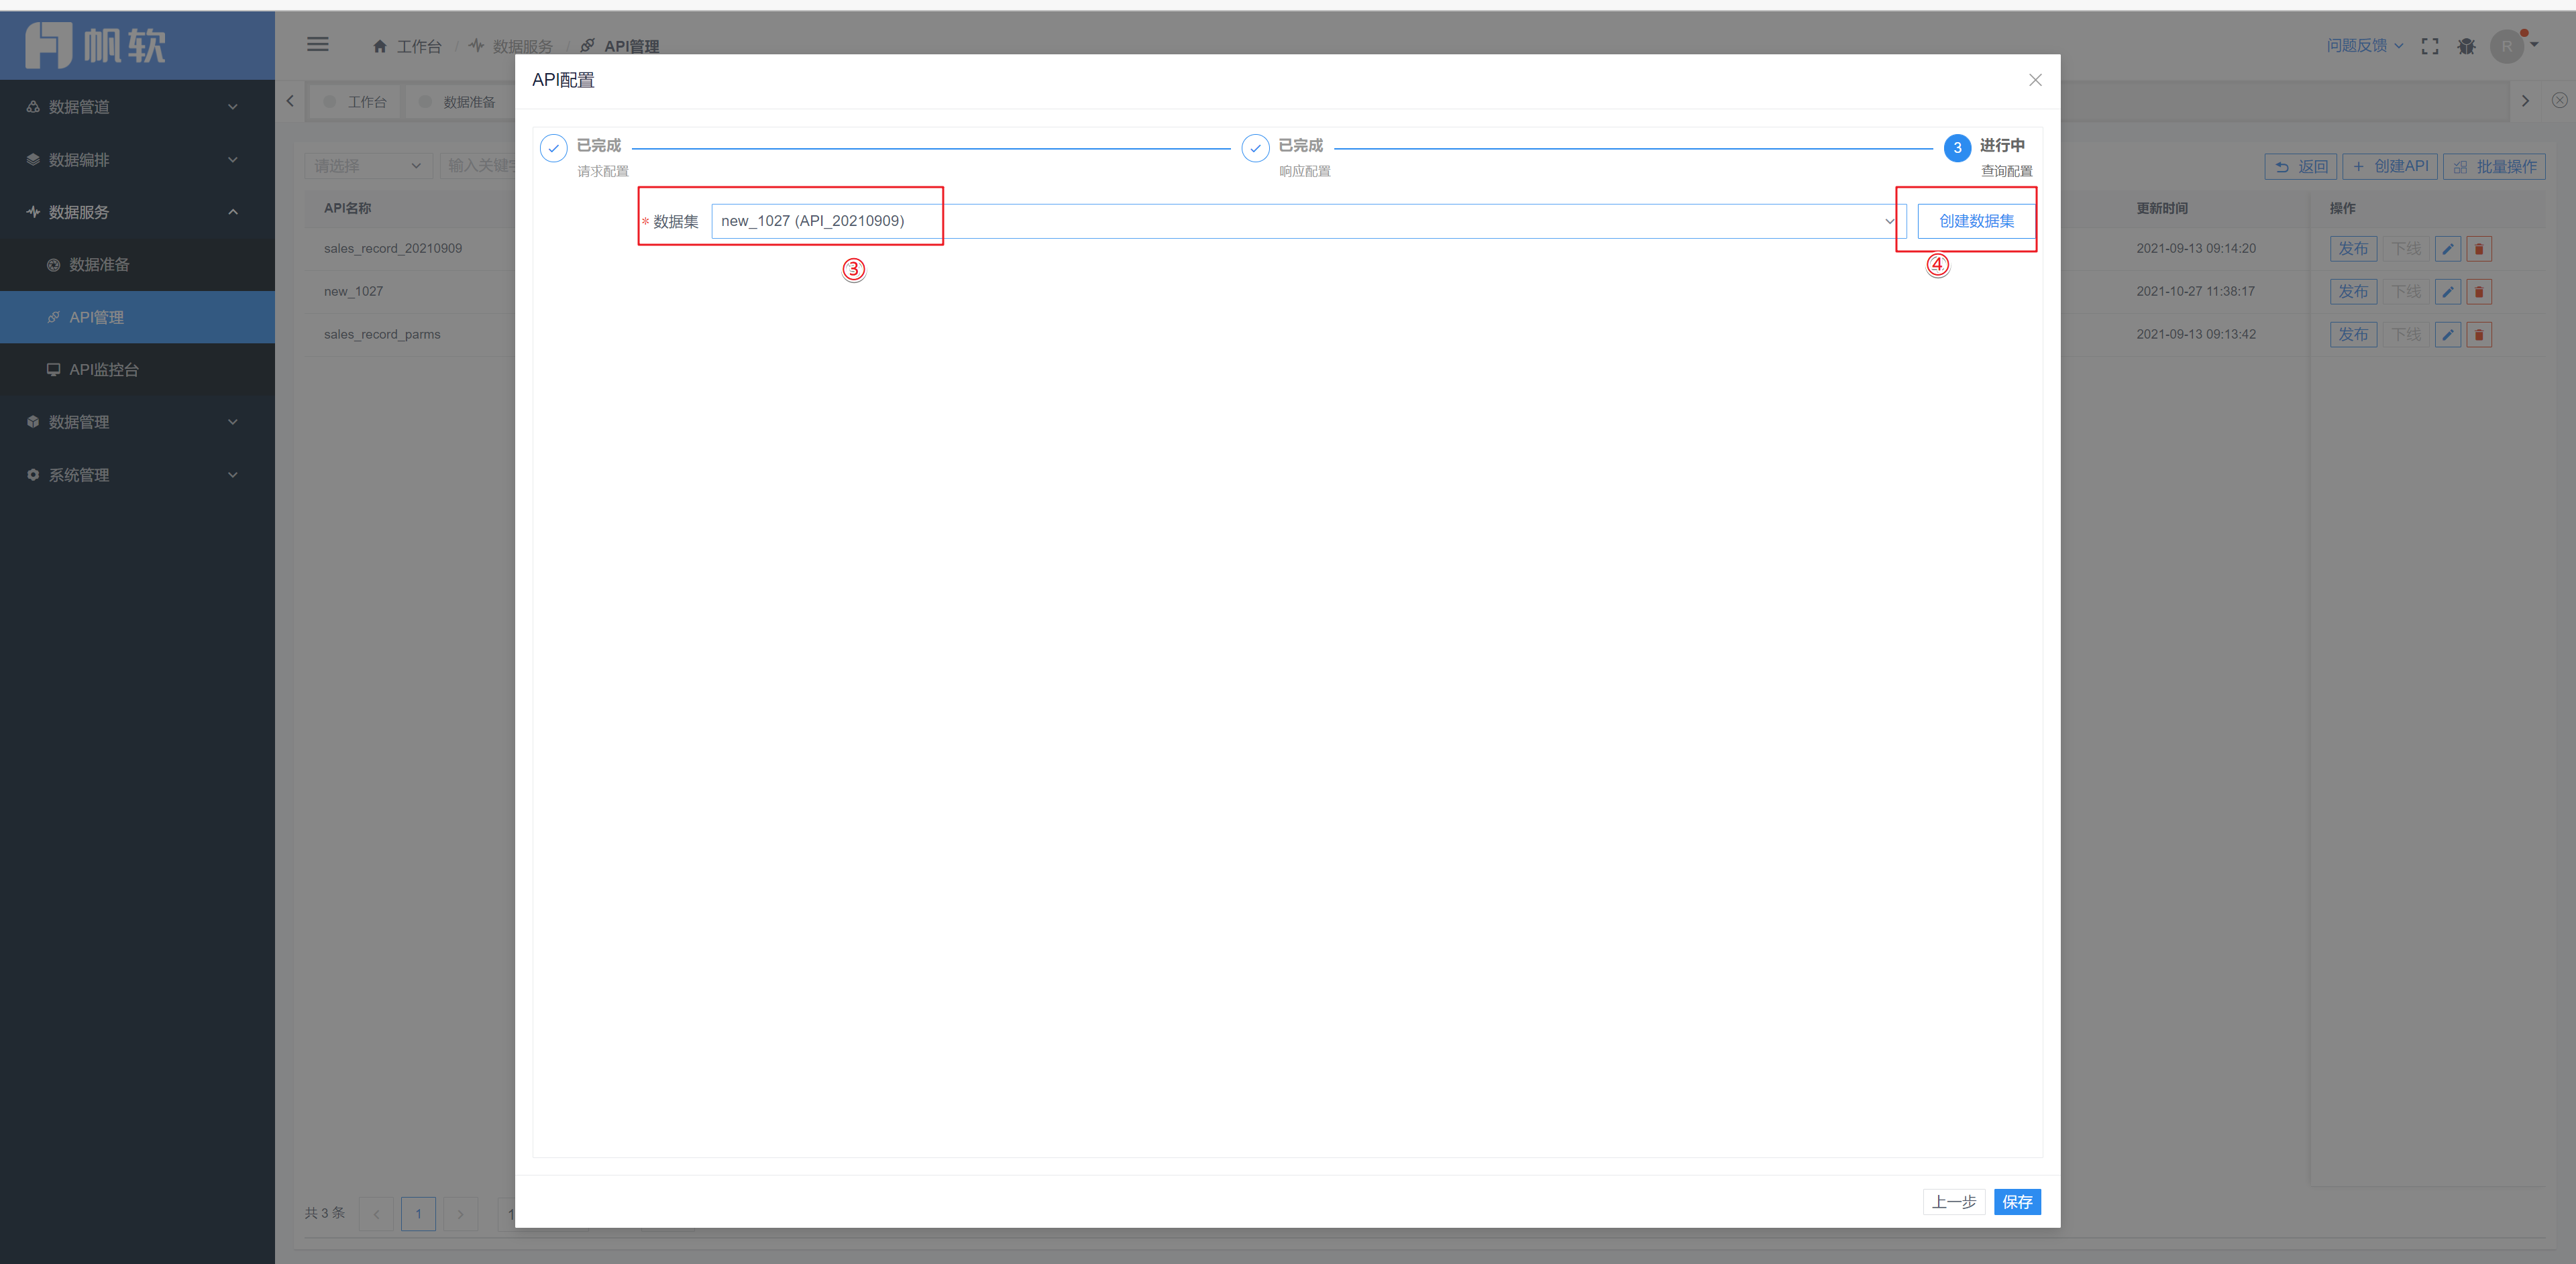Click the user avatar icon

[2506, 46]
